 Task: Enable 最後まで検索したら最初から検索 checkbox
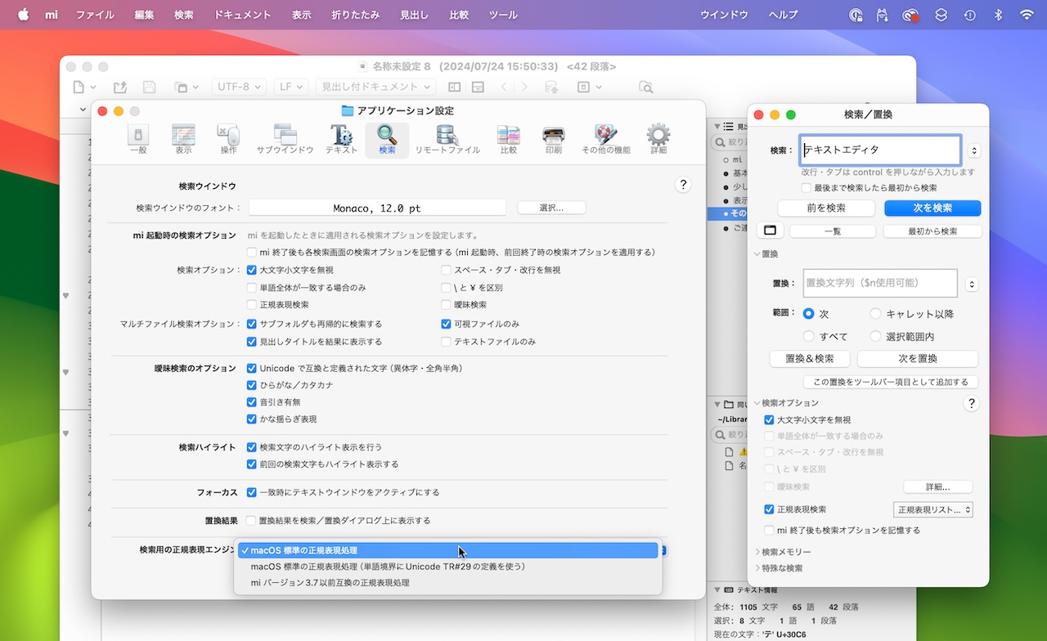[807, 188]
